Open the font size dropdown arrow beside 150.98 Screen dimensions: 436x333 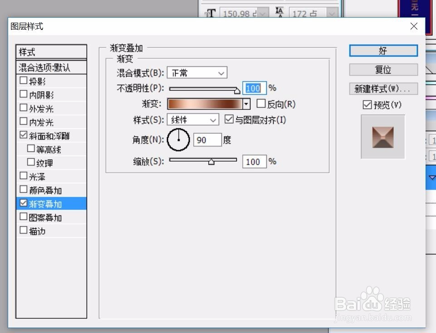tap(262, 13)
